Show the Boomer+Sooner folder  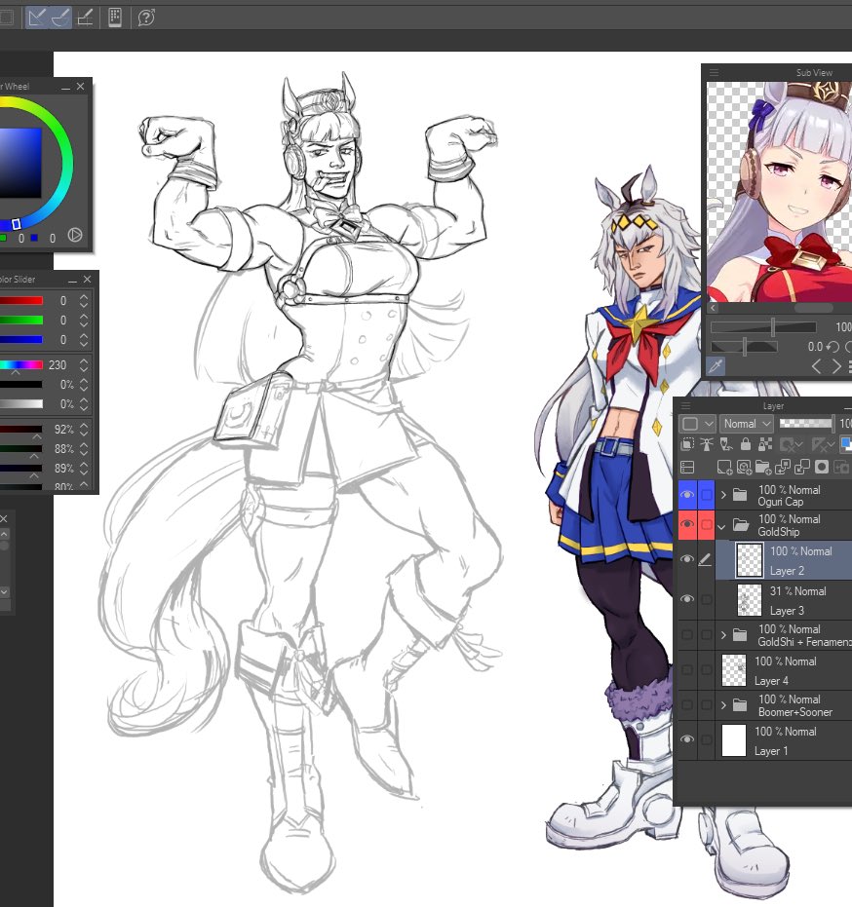[687, 704]
